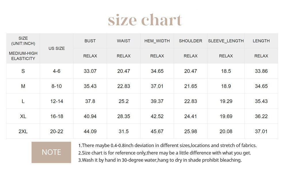Click the RELAX label under BUST
289x172 pixels.
pyautogui.click(x=90, y=56)
